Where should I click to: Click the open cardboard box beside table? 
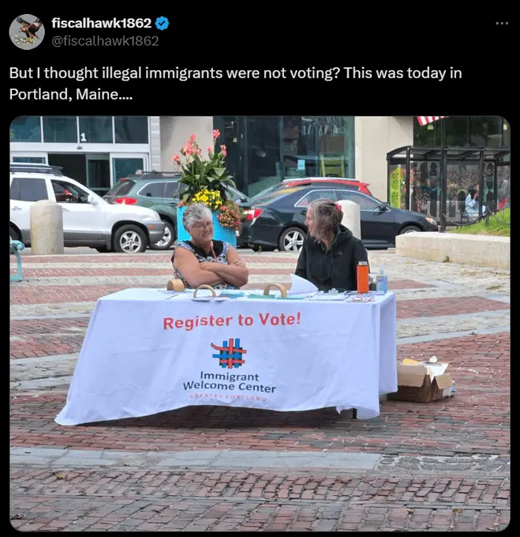pos(421,380)
